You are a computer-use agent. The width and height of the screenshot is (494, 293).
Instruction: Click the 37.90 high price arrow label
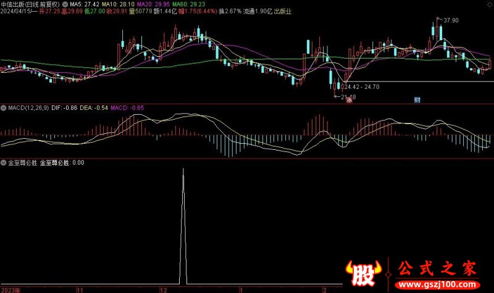click(x=451, y=20)
